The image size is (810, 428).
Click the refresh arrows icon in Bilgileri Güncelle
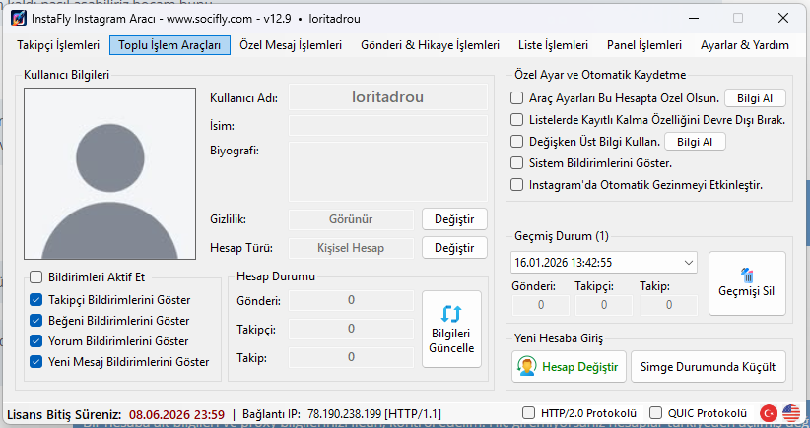click(x=451, y=313)
